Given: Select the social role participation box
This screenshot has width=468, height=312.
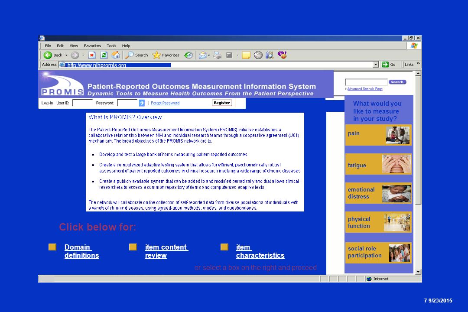Looking at the screenshot, I should [x=378, y=253].
